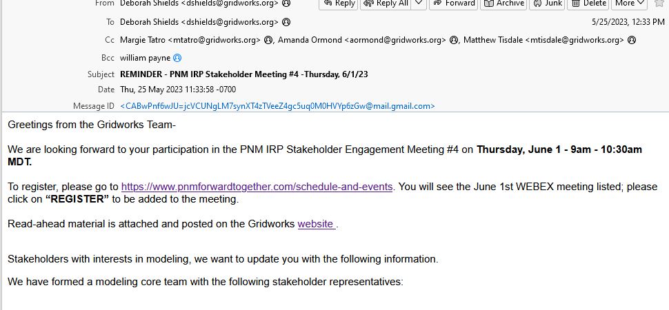Mark this message as Junk
The width and height of the screenshot is (669, 310).
pyautogui.click(x=548, y=3)
